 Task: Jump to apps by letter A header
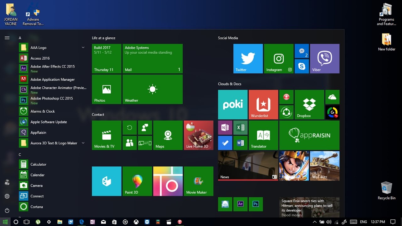[20, 38]
